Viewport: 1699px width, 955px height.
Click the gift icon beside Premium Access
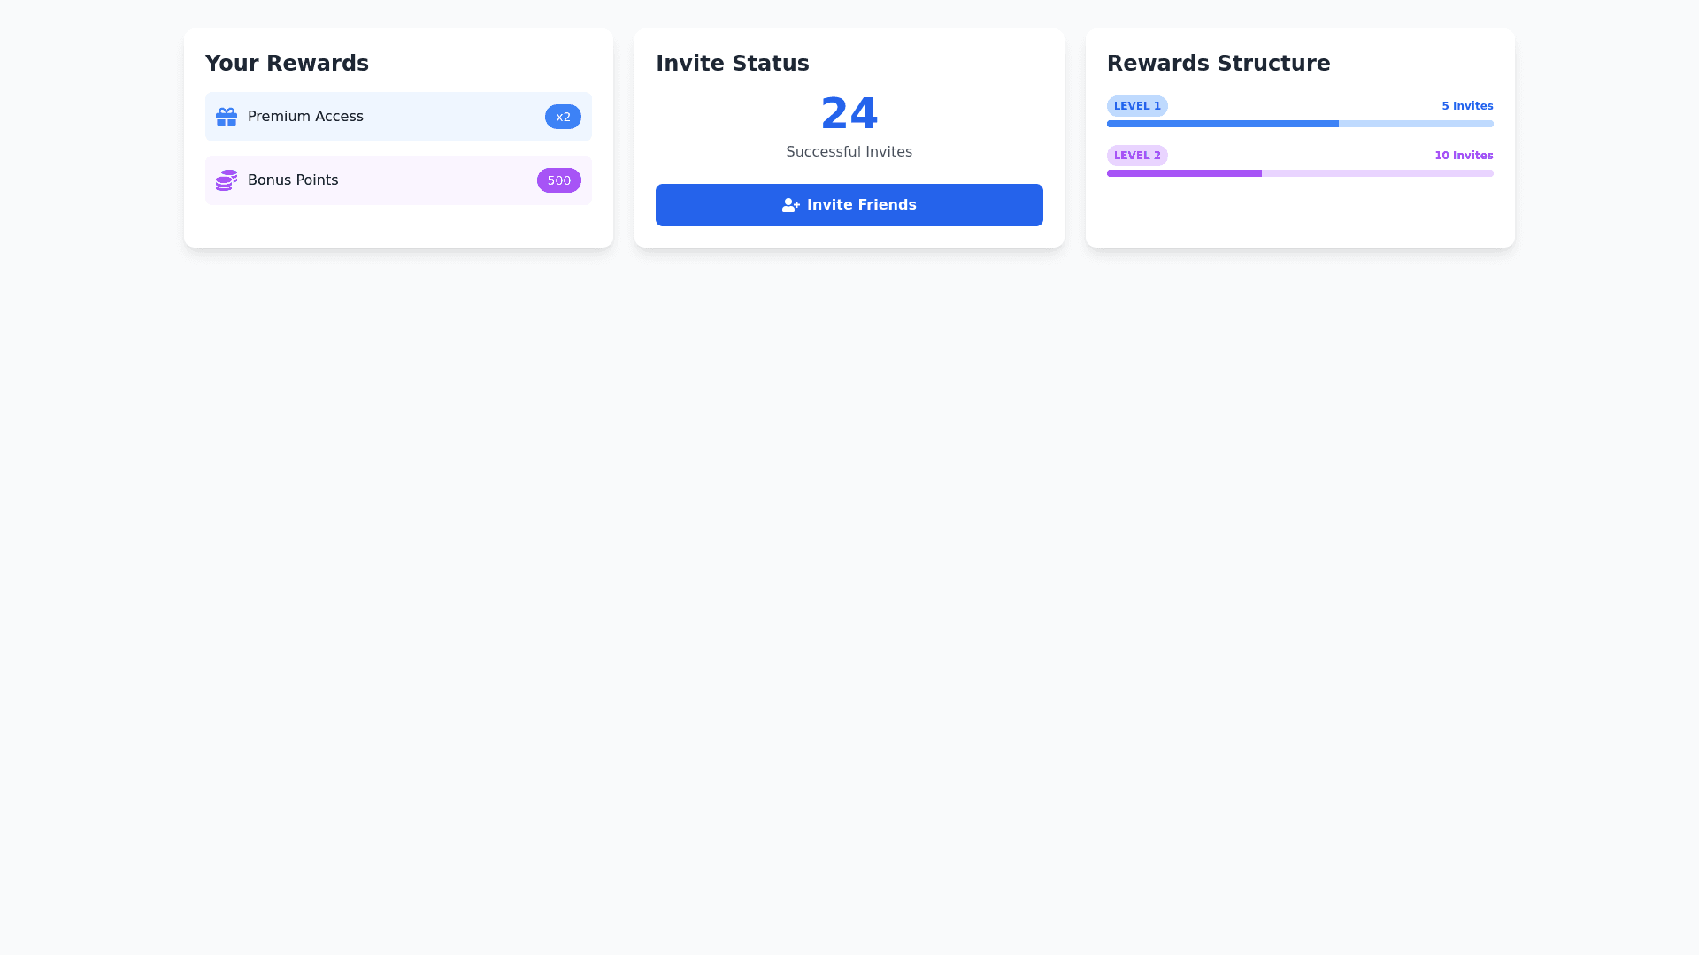(x=227, y=117)
